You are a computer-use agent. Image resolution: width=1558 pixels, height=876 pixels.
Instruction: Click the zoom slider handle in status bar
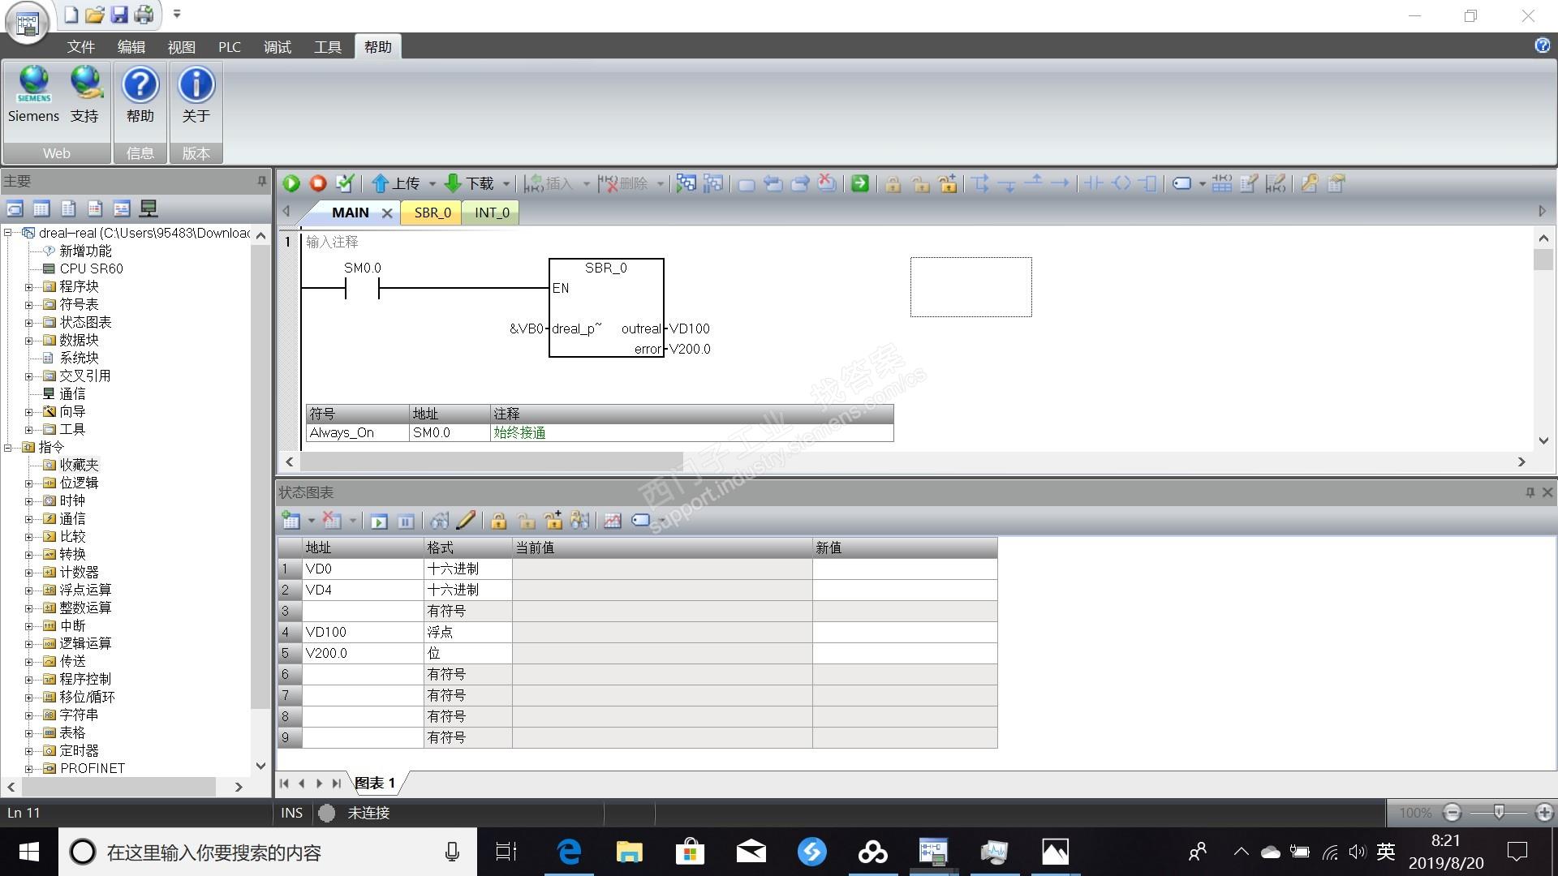point(1499,812)
